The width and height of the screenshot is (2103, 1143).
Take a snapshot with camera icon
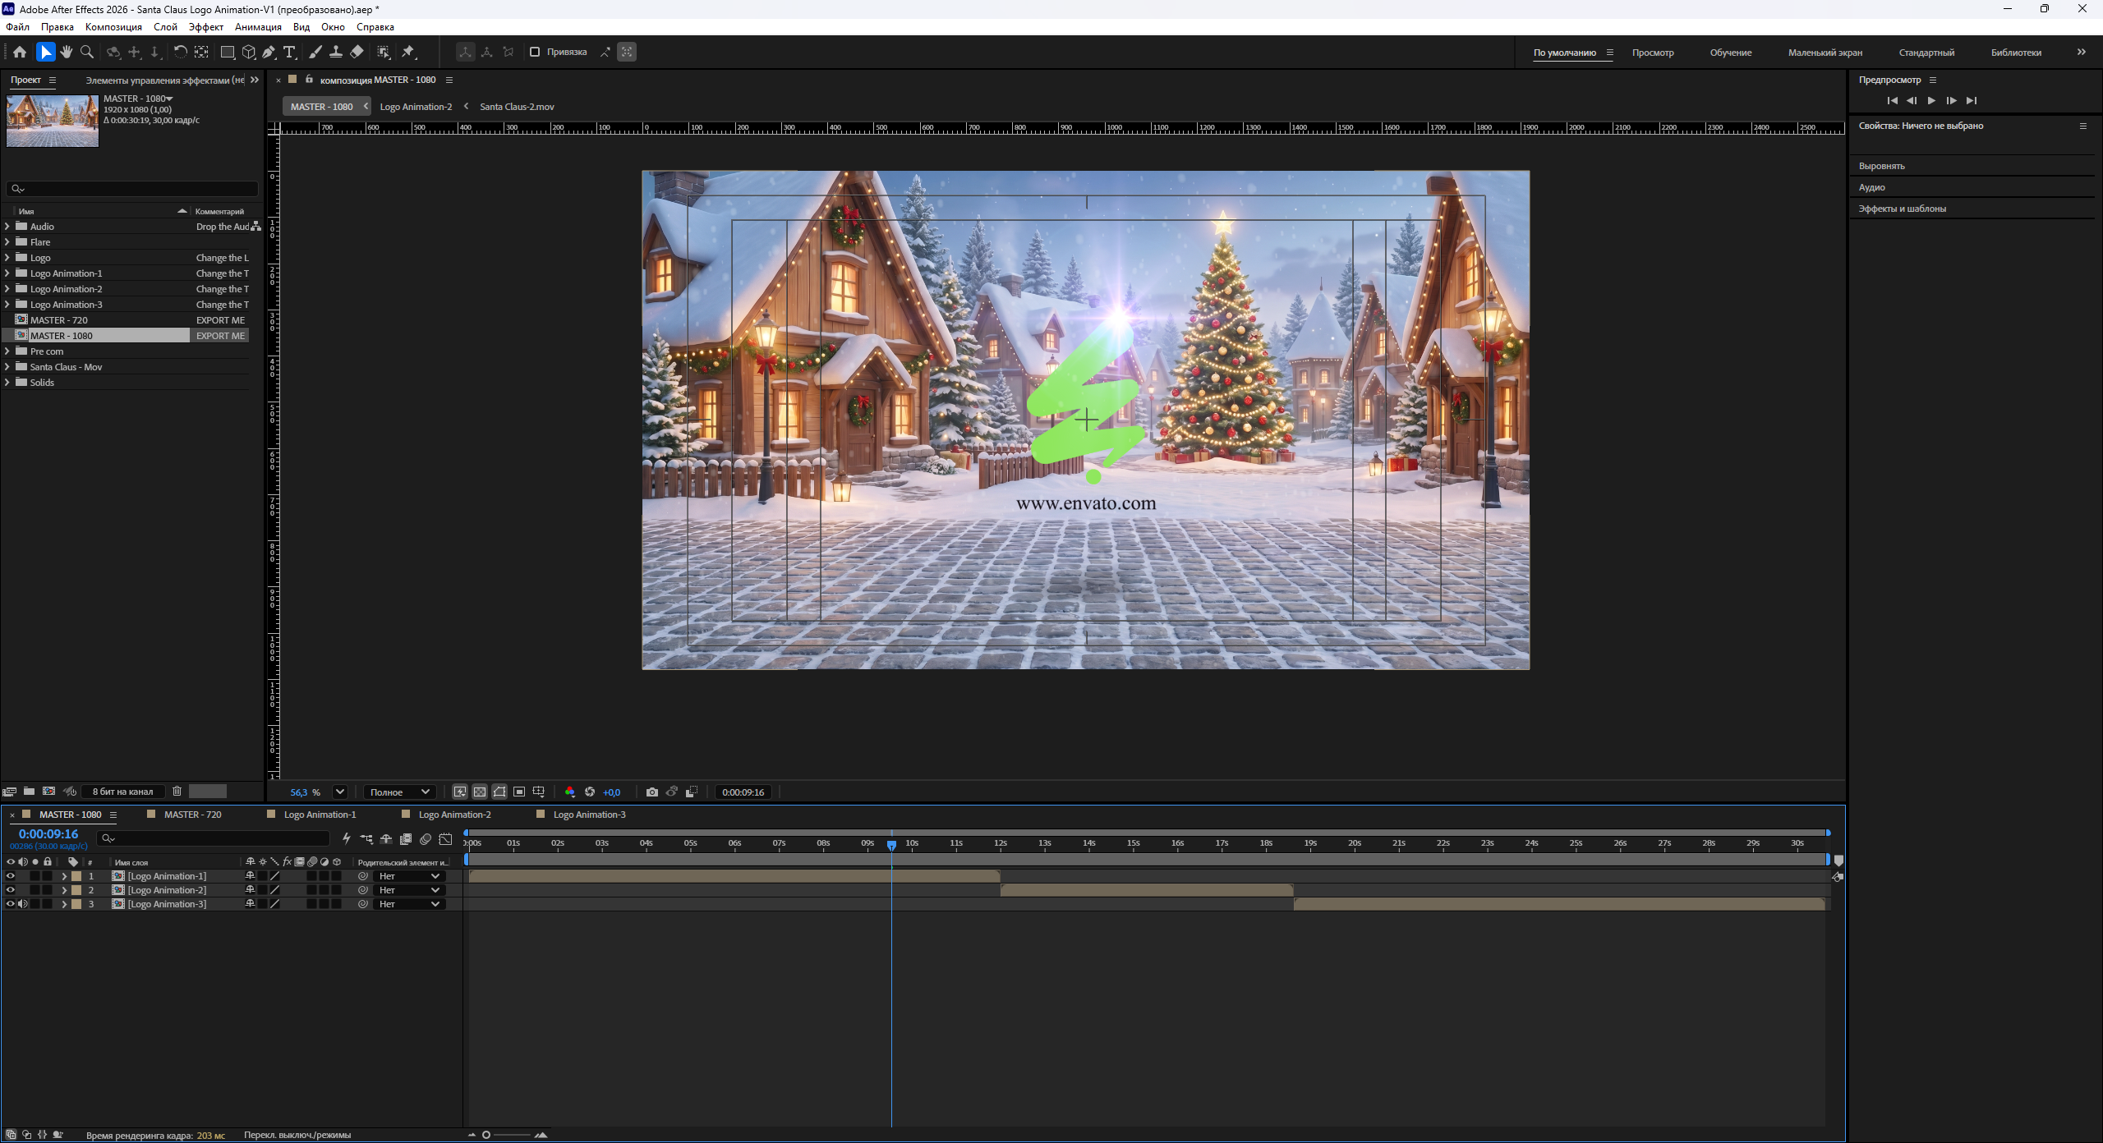[652, 792]
